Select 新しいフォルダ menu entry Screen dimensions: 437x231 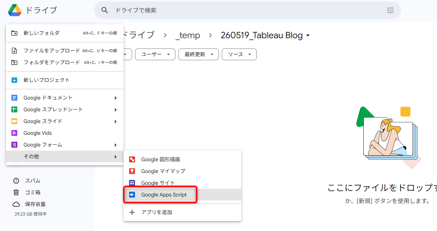click(65, 33)
